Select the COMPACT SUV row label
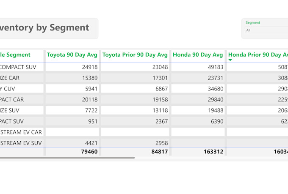 (18, 67)
